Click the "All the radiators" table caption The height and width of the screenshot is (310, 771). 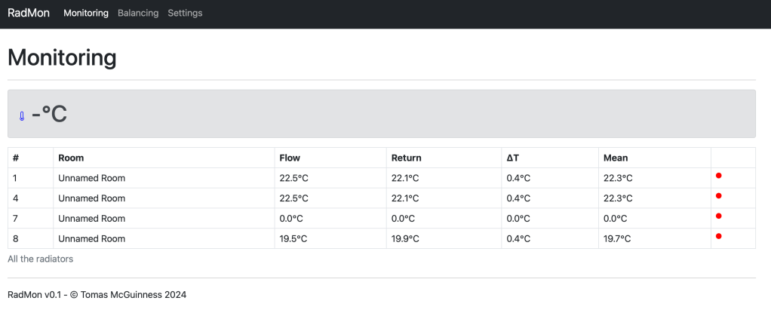point(40,259)
